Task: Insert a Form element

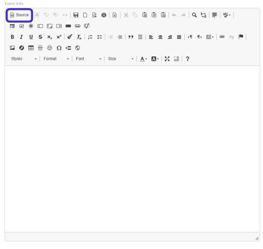Action: (x=12, y=26)
